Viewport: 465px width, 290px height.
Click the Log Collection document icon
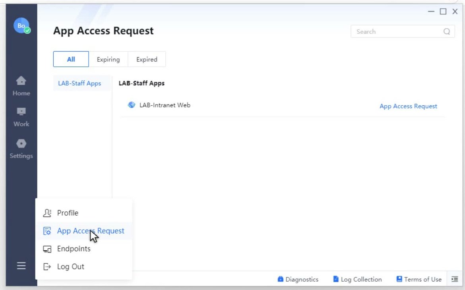336,279
